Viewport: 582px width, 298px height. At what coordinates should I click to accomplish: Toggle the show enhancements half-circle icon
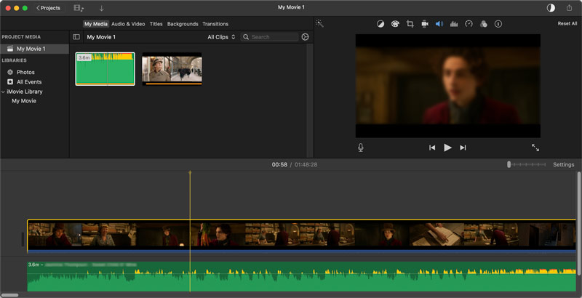(551, 8)
